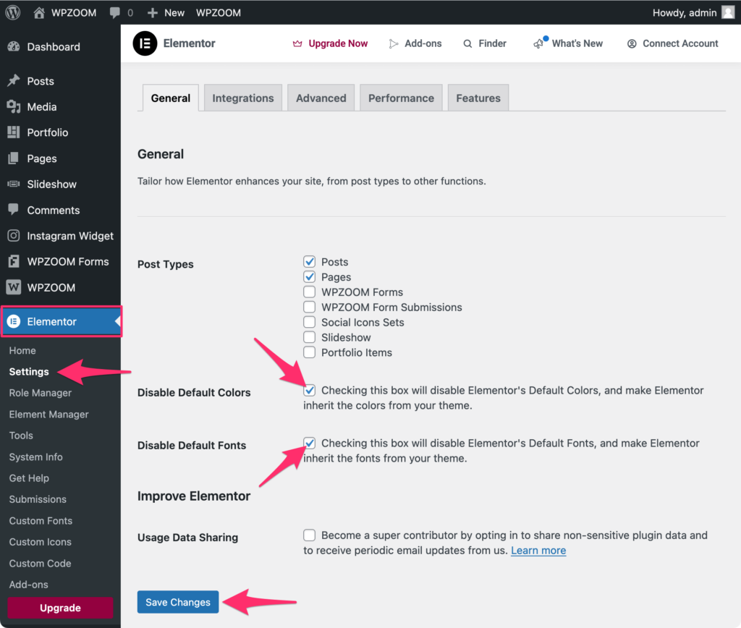Collapse the Elementor sidebar menu
Image resolution: width=741 pixels, height=628 pixels.
click(61, 321)
